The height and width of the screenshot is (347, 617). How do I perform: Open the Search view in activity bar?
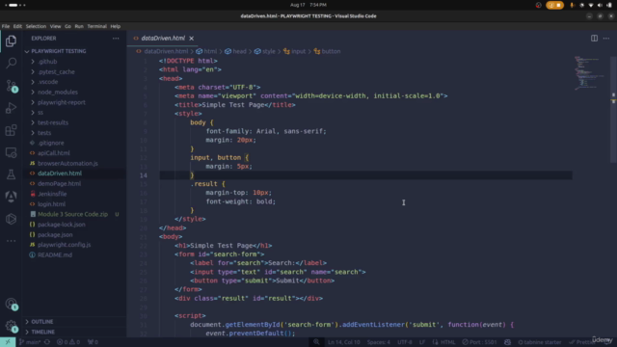[11, 63]
